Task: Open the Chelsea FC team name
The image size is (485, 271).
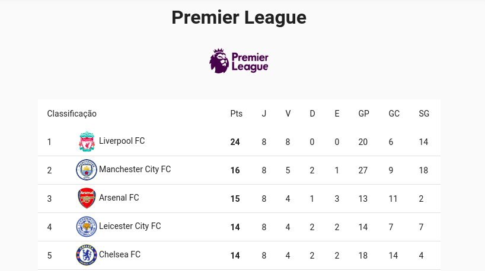Action: point(120,254)
